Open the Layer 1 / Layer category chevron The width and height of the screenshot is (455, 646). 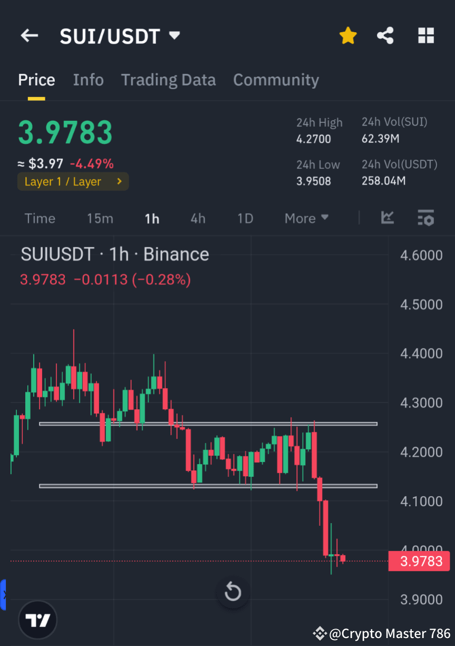(119, 181)
